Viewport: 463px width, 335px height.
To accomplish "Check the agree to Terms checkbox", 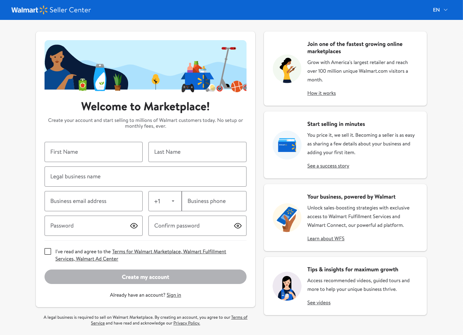I will coord(48,251).
